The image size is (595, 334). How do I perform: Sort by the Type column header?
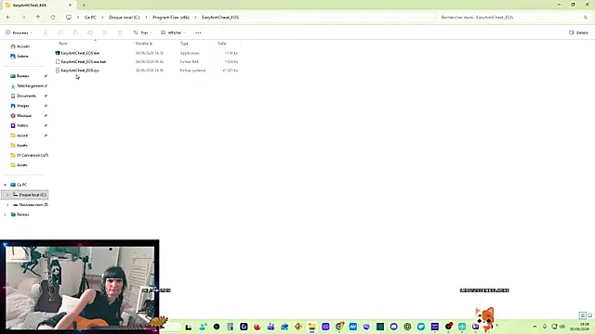tap(184, 44)
